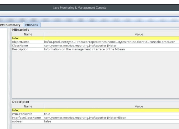Select the ObjectName value cell
The width and height of the screenshot is (179, 129).
[x=111, y=42]
